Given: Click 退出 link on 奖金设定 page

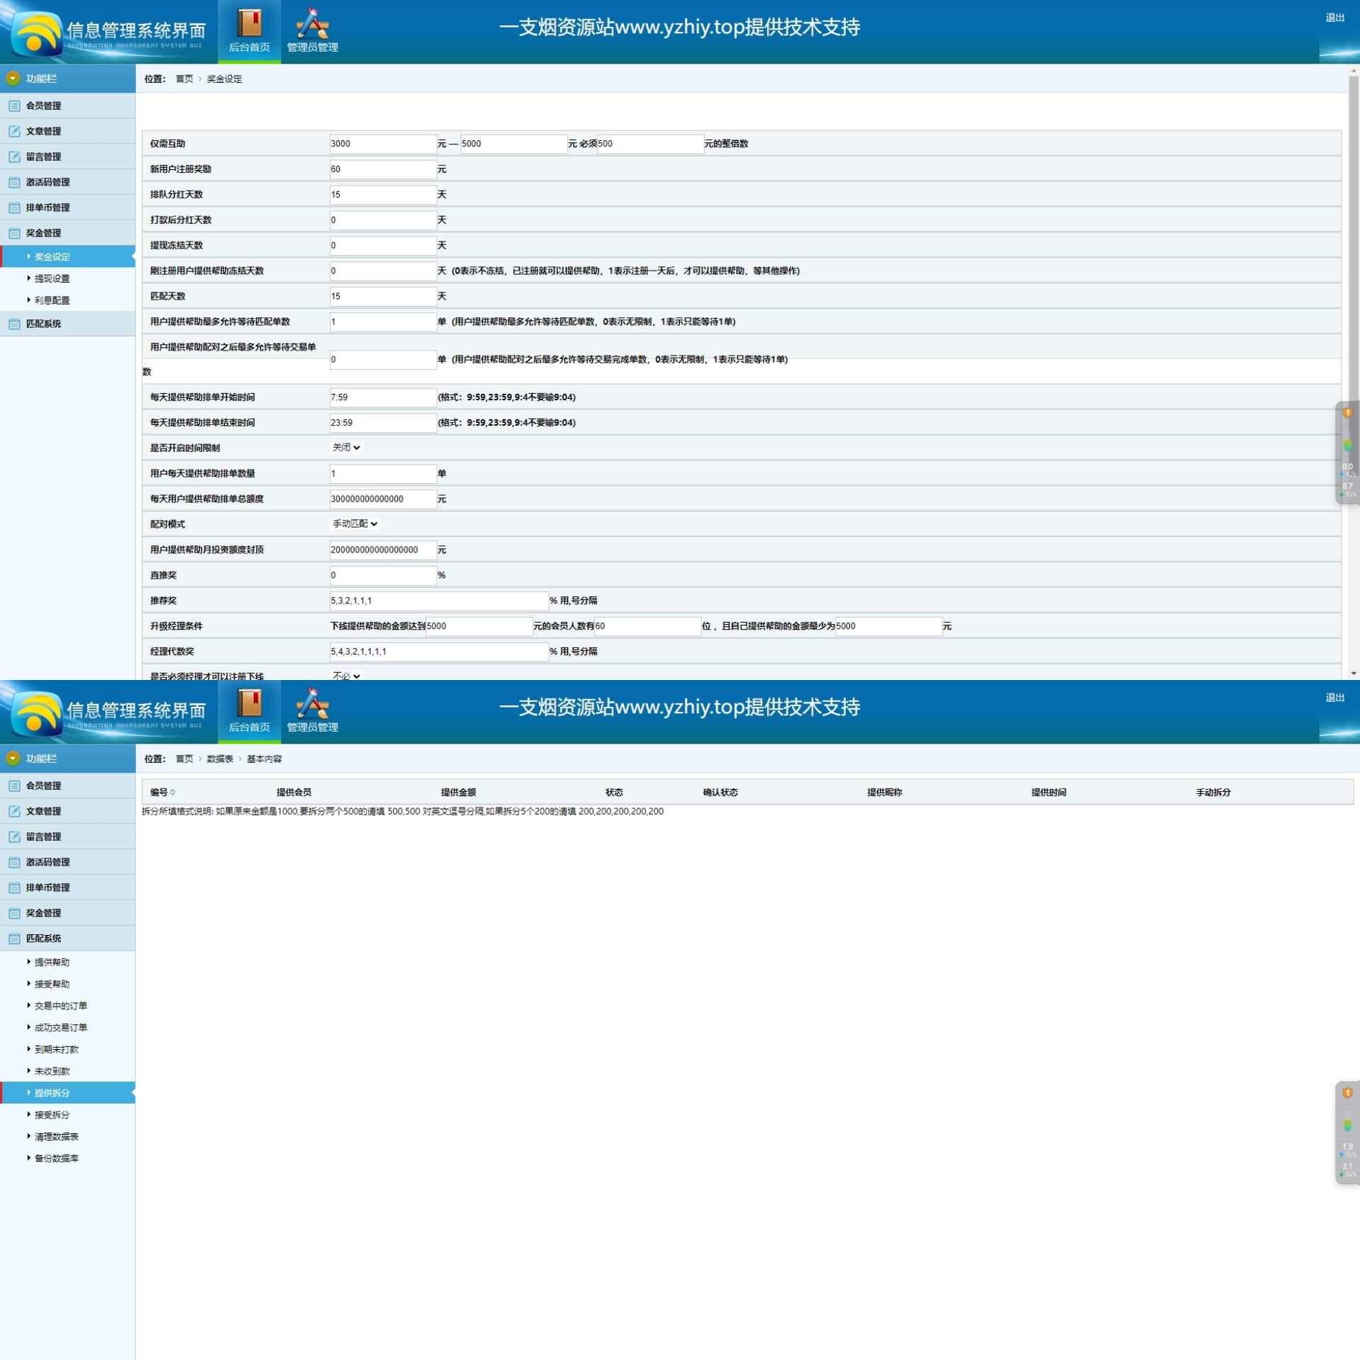Looking at the screenshot, I should click(1334, 18).
